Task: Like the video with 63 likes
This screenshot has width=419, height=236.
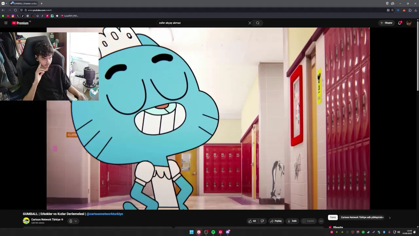Action: (252, 221)
